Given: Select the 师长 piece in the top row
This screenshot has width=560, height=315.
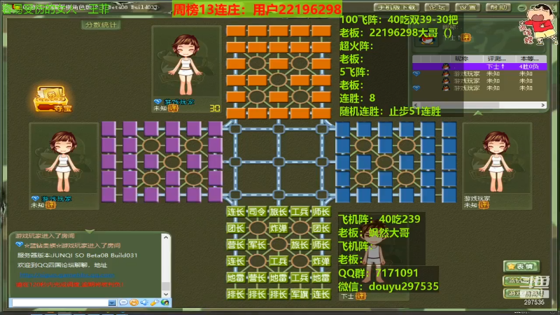Looking at the screenshot, I should coord(321,212).
